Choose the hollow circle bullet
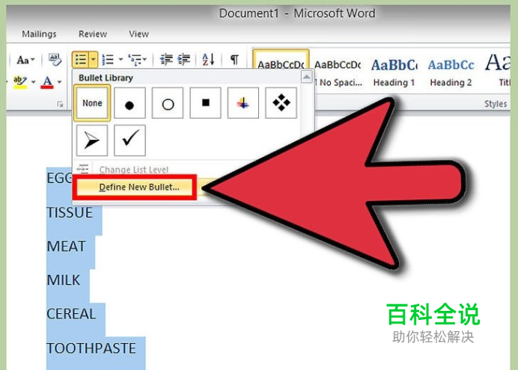 tap(168, 103)
